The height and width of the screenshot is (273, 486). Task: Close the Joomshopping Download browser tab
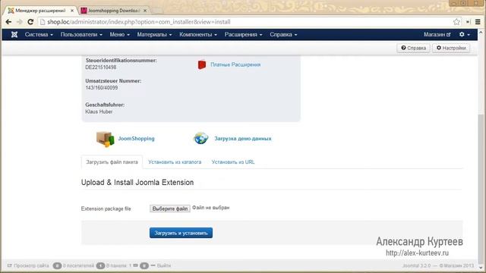click(x=145, y=11)
